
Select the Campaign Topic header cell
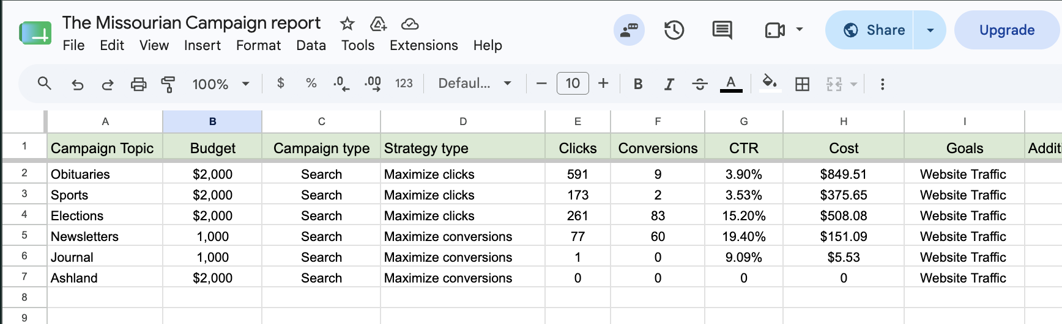[x=105, y=148]
